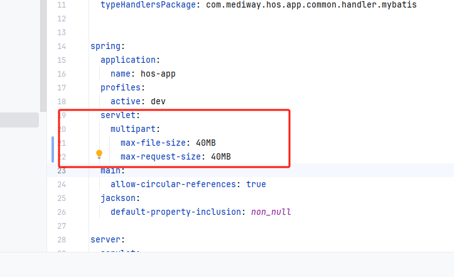
Task: Click the max-request-size 40MB value
Action: click(x=220, y=156)
